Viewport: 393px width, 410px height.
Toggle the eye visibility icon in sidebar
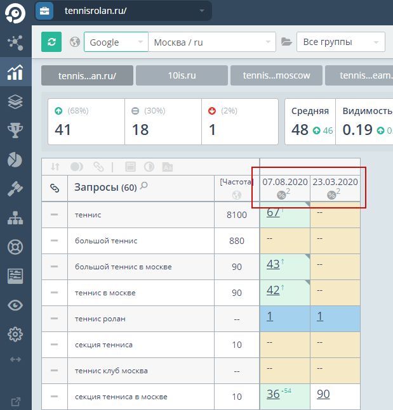click(x=15, y=305)
